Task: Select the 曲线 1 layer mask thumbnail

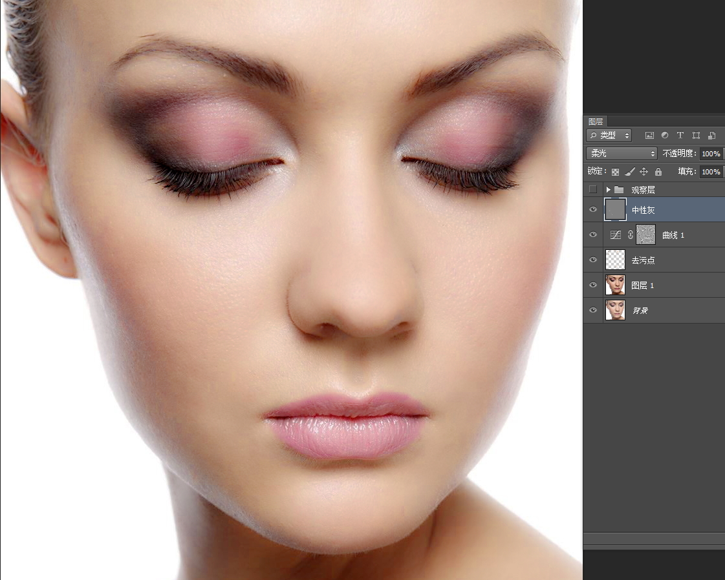Action: (645, 234)
